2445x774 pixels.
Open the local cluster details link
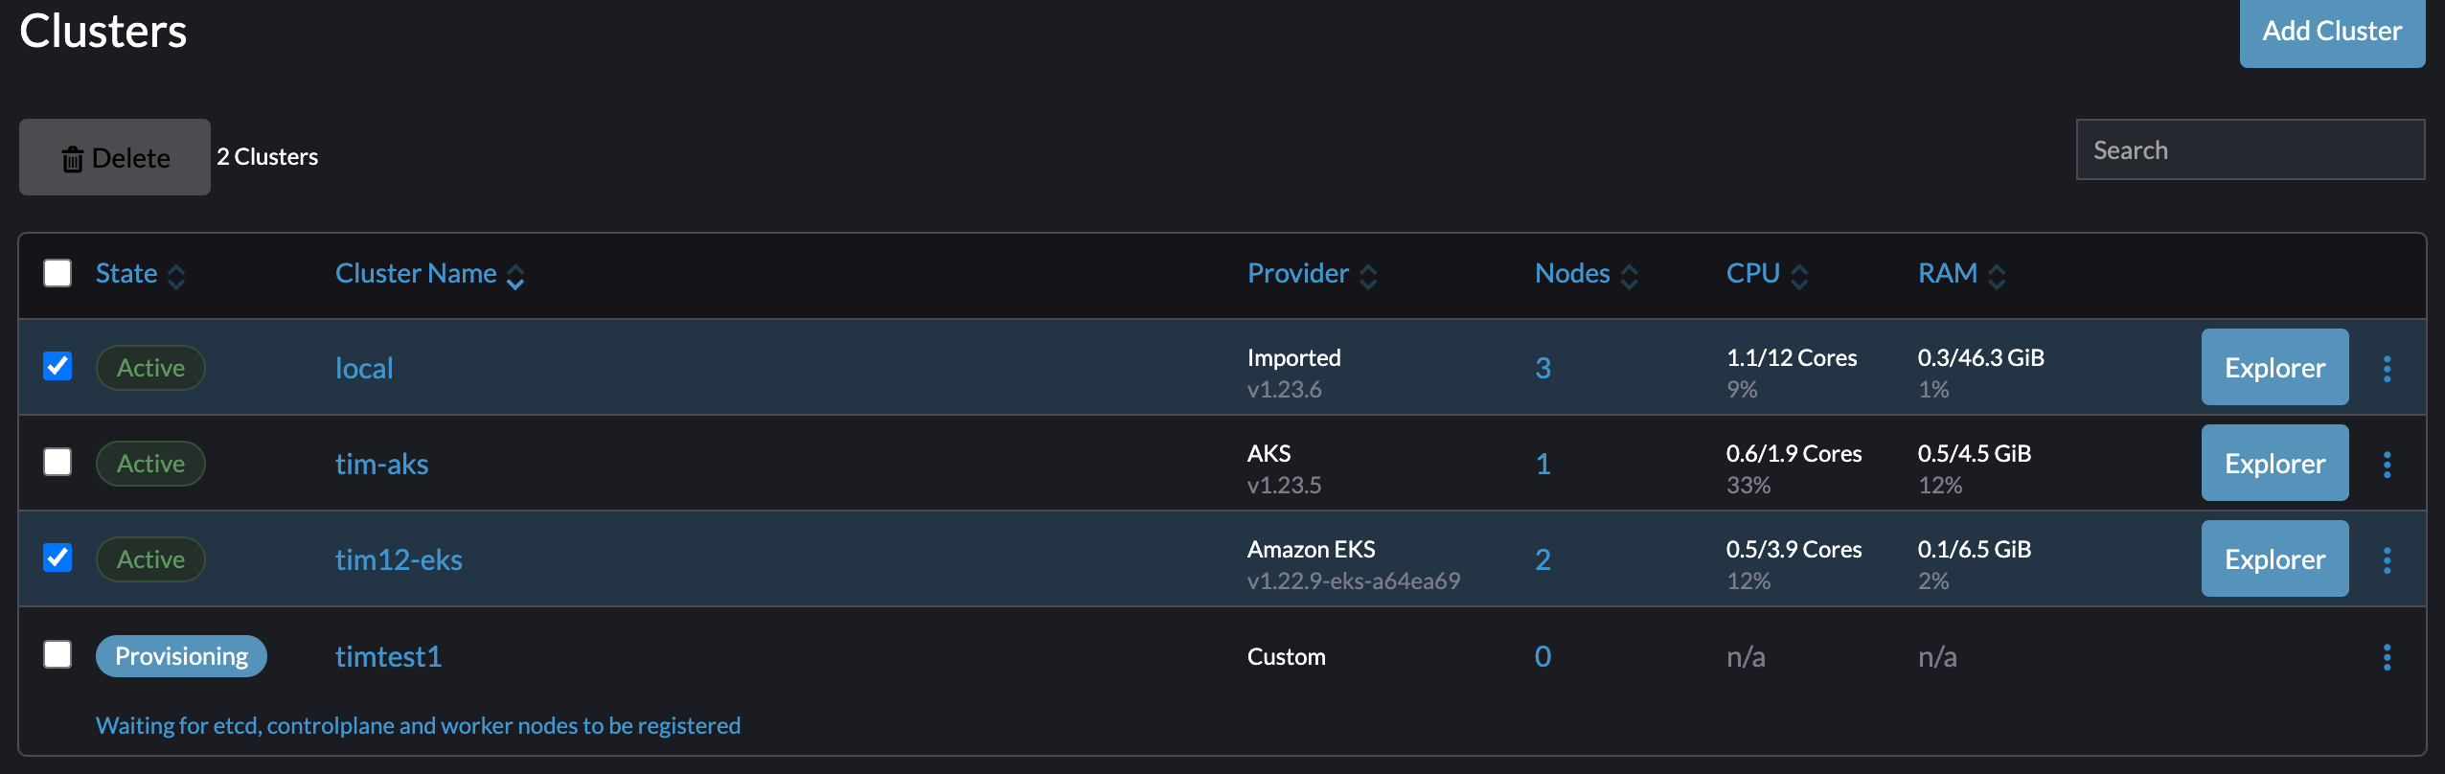364,367
